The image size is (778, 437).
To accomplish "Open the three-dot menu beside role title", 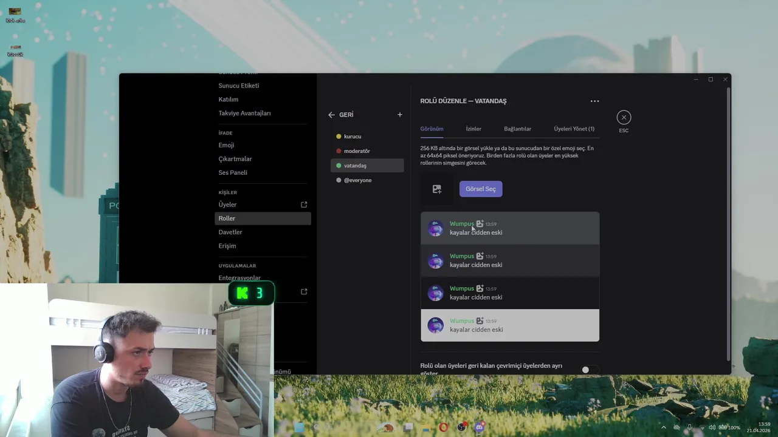I will (594, 101).
